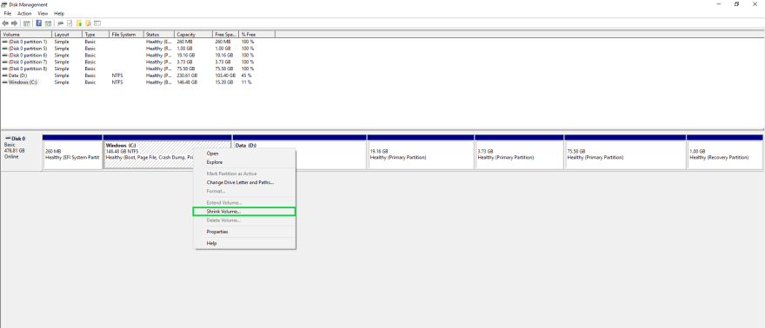Sort by the % Free column header
Screen dimensions: 765x328
pos(257,35)
